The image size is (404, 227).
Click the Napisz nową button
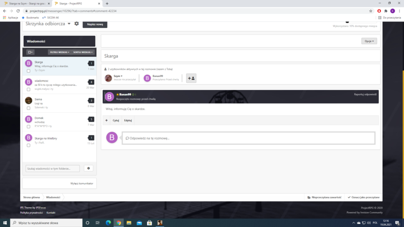click(x=95, y=24)
